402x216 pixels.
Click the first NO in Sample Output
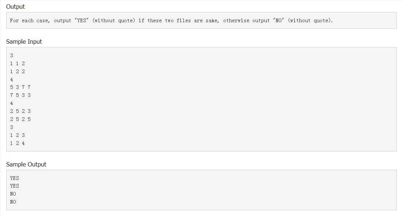pyautogui.click(x=13, y=194)
